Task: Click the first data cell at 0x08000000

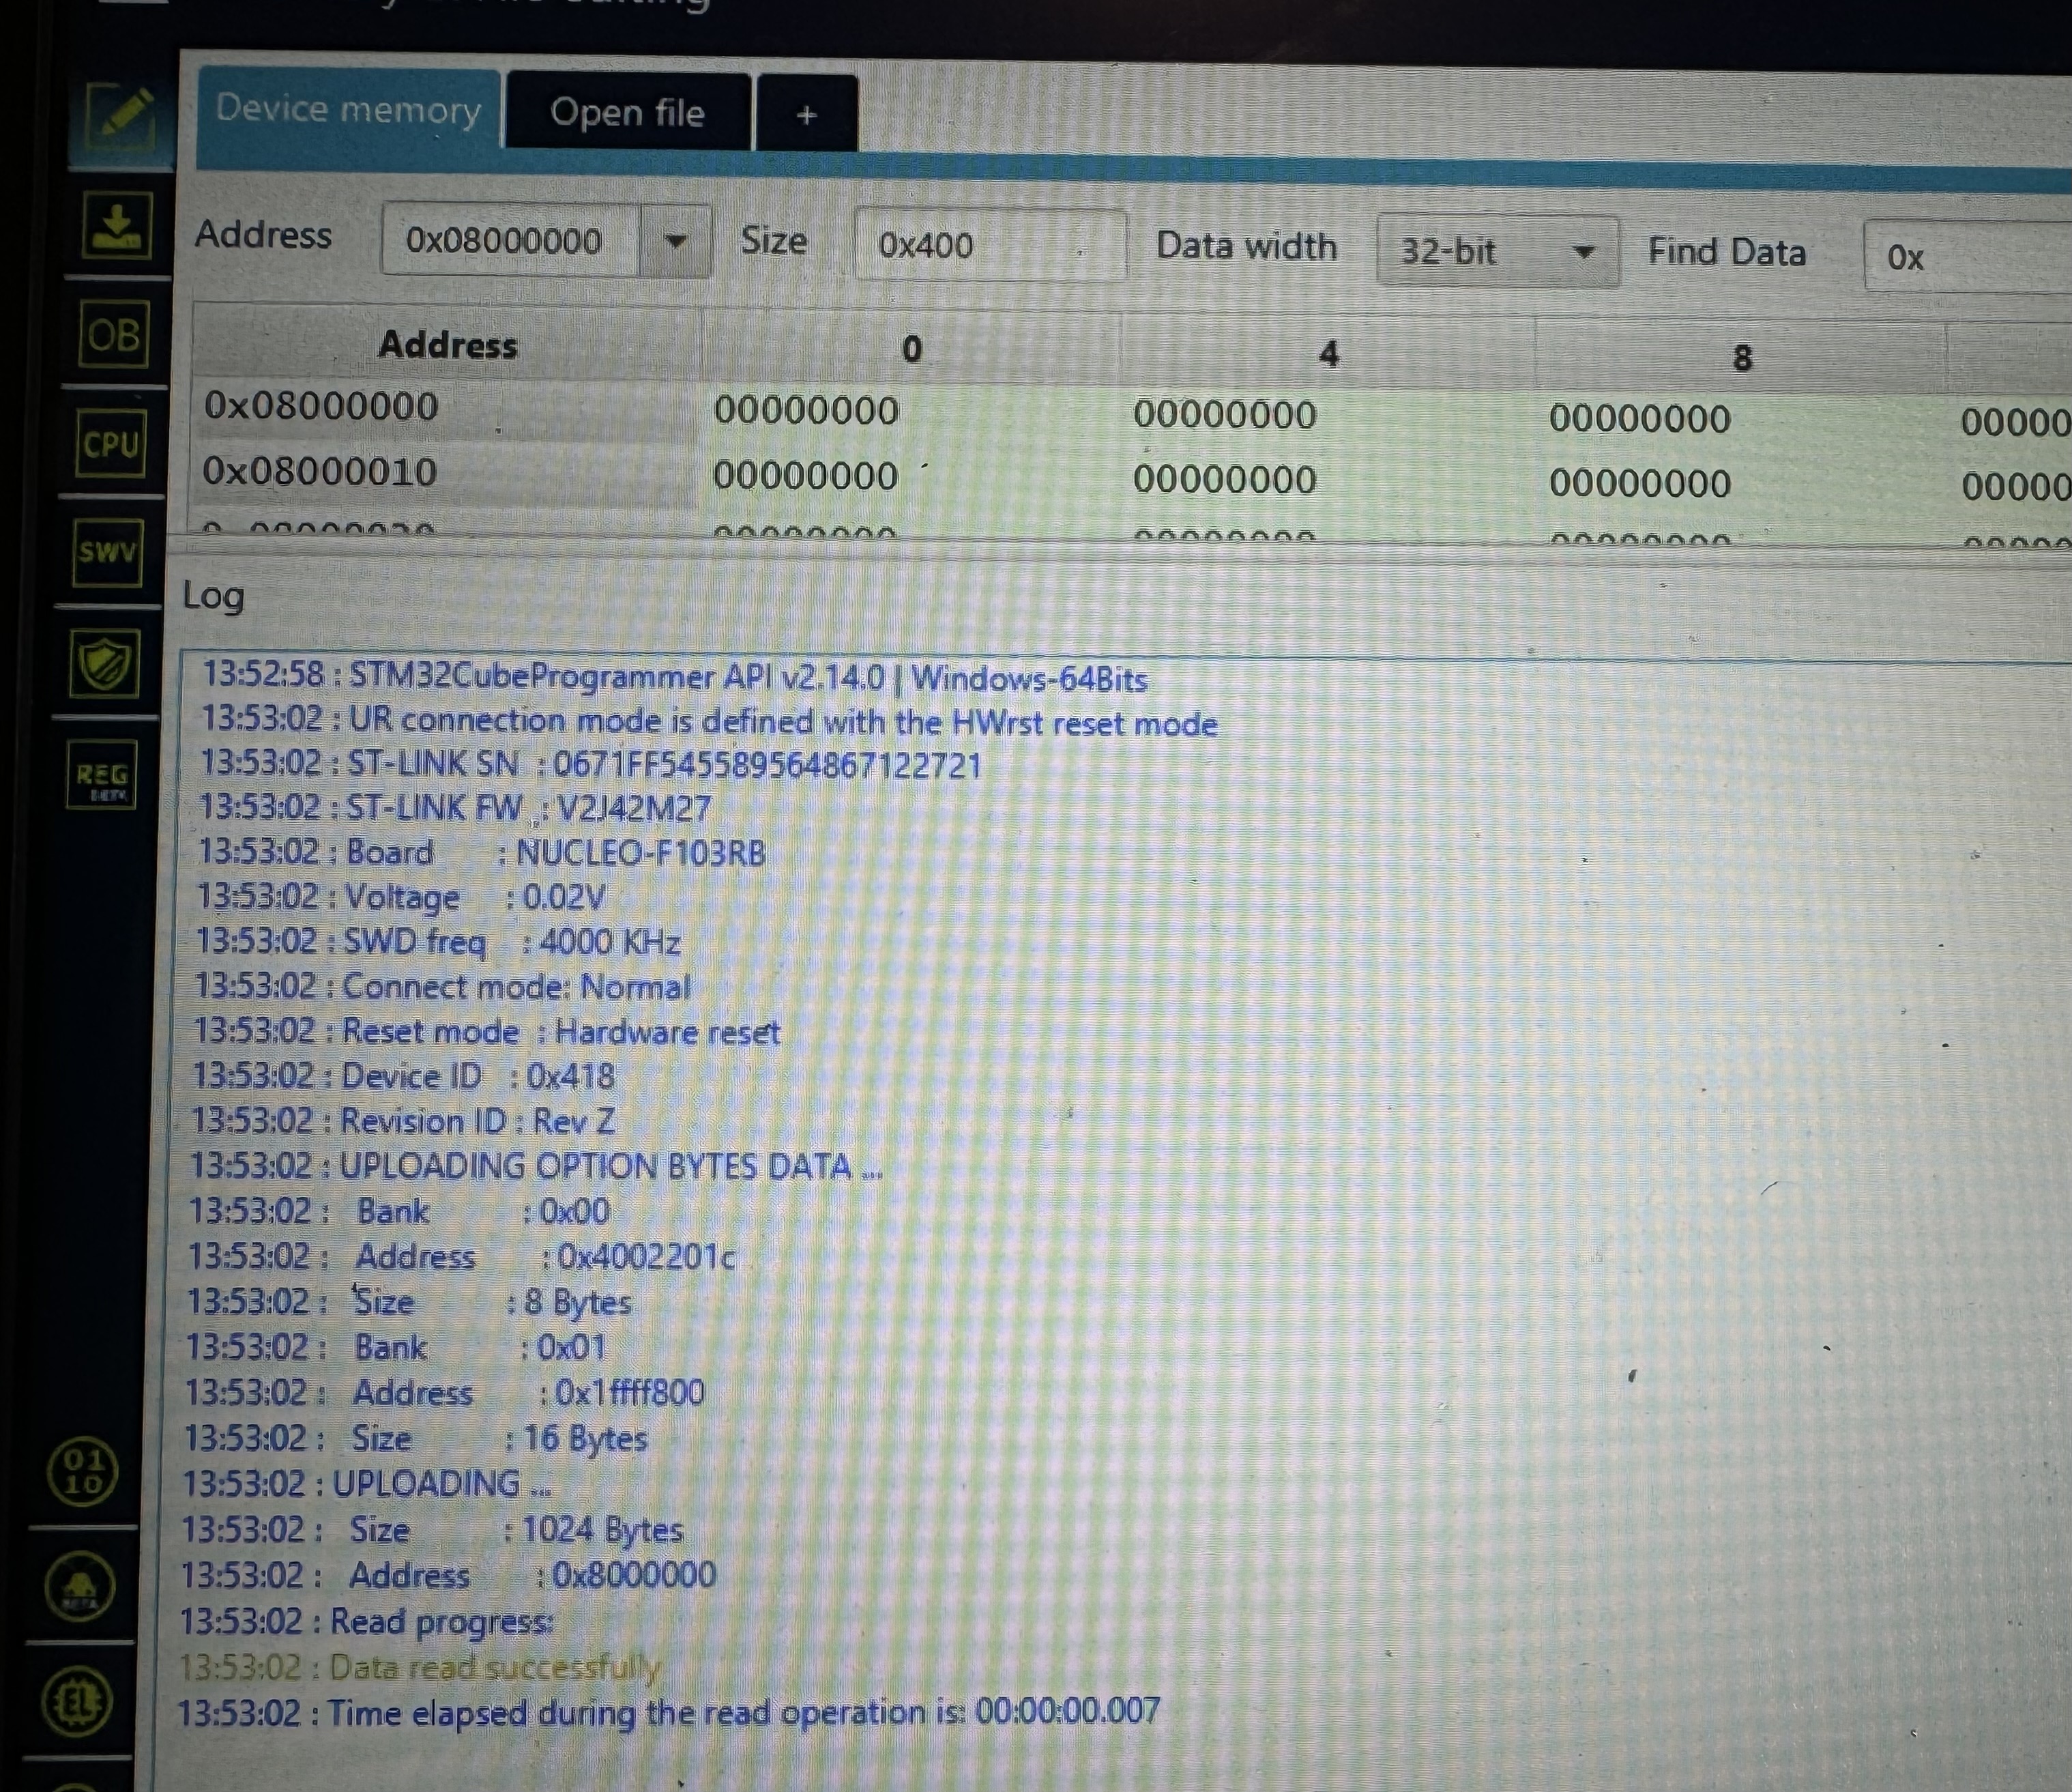Action: pyautogui.click(x=806, y=411)
